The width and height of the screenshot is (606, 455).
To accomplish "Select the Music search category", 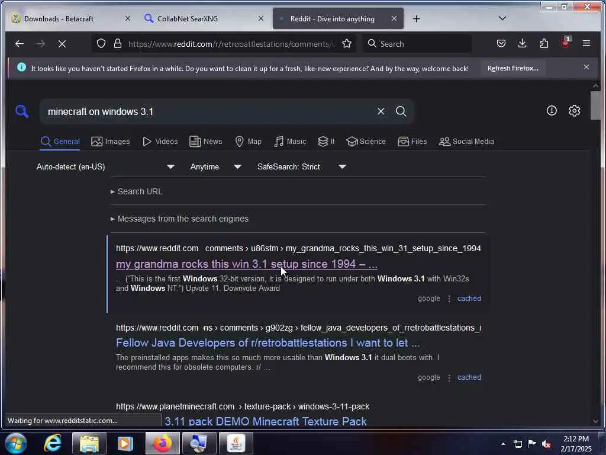I will click(x=290, y=141).
